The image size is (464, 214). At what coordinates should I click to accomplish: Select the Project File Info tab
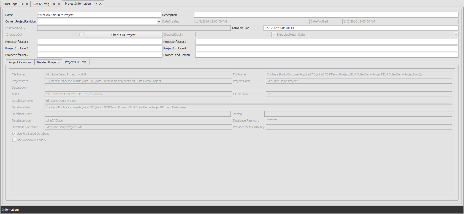(75, 62)
